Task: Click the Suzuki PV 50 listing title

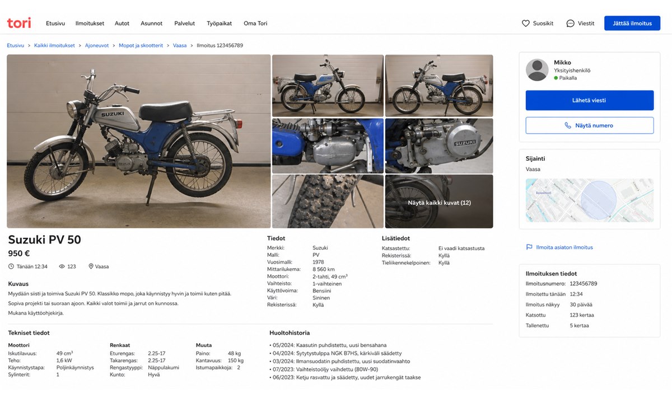Action: coord(44,240)
